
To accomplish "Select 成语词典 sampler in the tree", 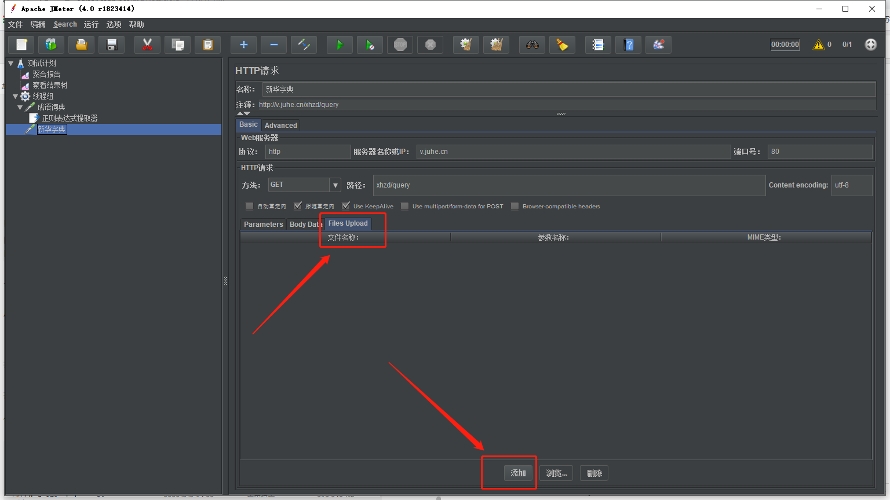I will click(51, 107).
